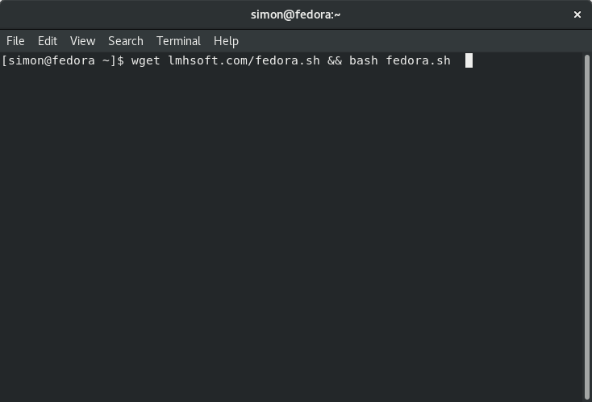Click the terminal's vertical scrollbar
Viewport: 592px width, 402px height.
[586, 226]
